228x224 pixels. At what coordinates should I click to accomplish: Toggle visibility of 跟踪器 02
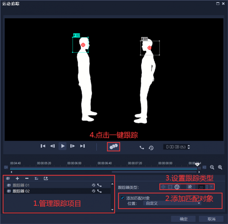pyautogui.click(x=9, y=191)
